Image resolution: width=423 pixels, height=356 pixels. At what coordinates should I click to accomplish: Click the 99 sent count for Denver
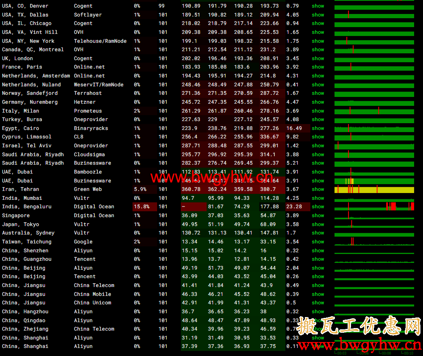click(x=162, y=6)
